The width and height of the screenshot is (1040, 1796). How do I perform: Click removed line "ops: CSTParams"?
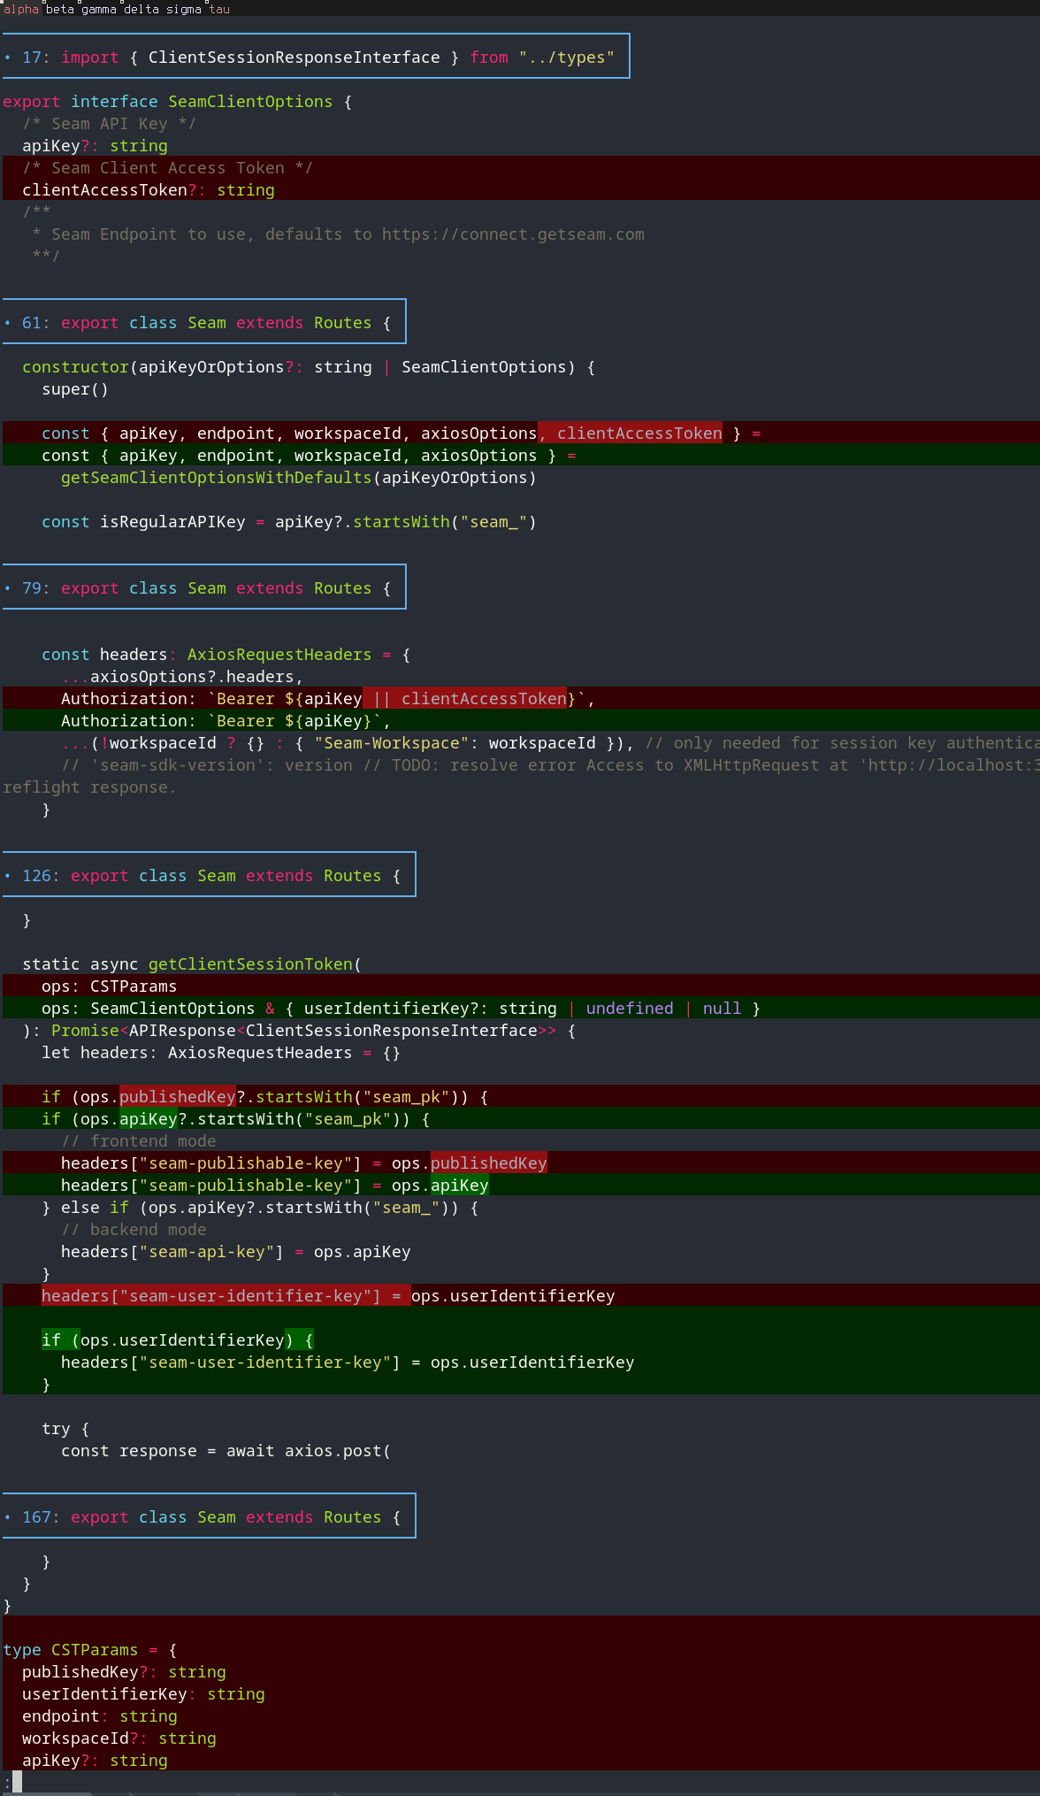point(110,986)
